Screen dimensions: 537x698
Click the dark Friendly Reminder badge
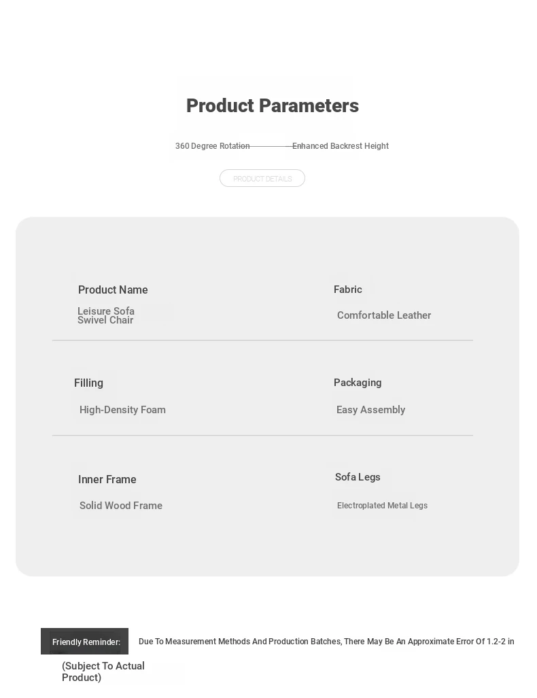coord(84,642)
